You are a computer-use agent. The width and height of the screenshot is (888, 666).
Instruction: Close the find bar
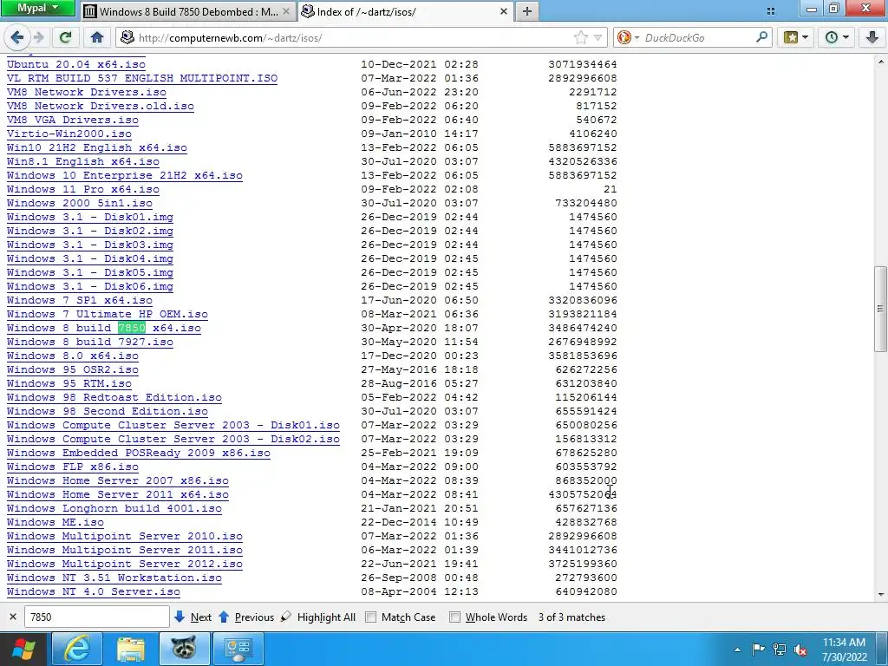pyautogui.click(x=13, y=617)
